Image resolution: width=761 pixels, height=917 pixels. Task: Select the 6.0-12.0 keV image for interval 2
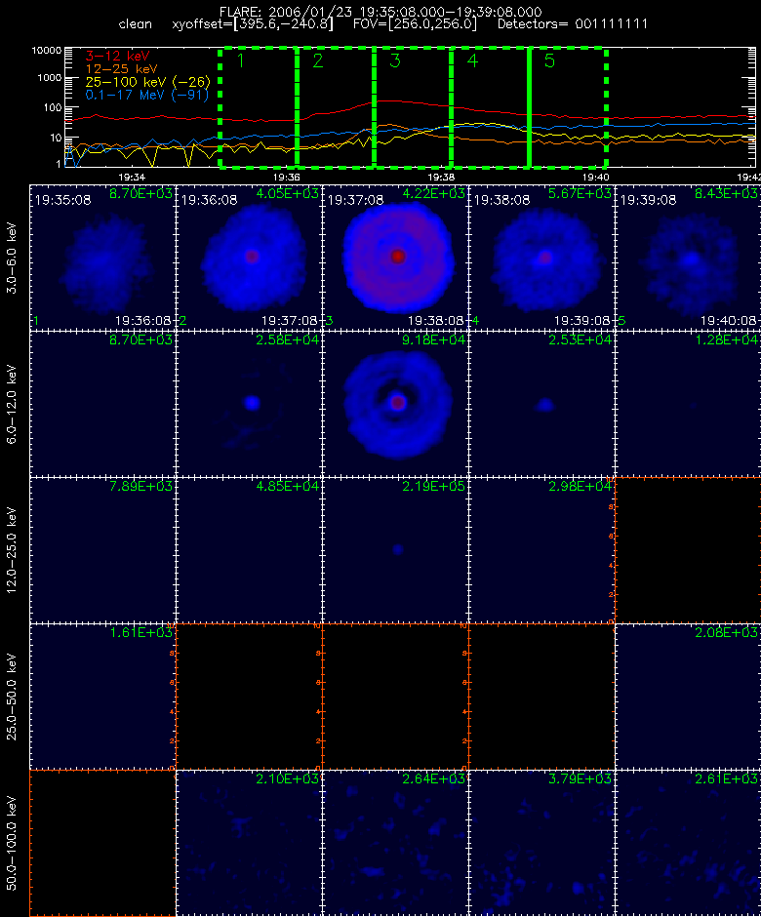(249, 404)
